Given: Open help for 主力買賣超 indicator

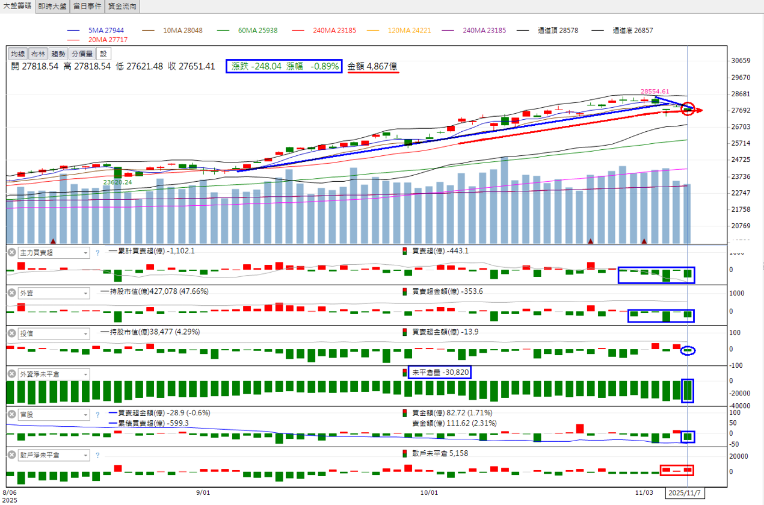Looking at the screenshot, I should pos(97,253).
